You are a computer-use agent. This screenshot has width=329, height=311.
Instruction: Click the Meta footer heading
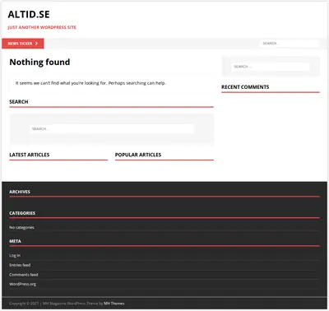pyautogui.click(x=15, y=241)
